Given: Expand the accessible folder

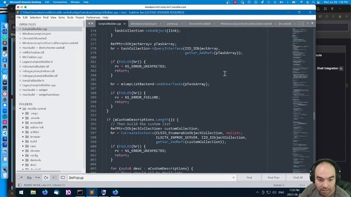Looking at the screenshot, I should coord(23,123).
